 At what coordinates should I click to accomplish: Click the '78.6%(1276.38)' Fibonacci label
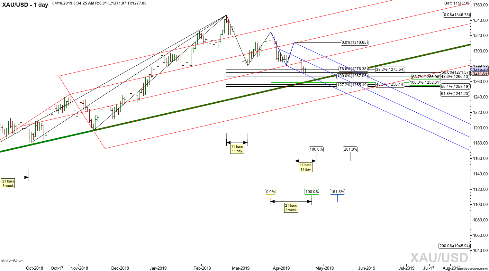coord(353,69)
